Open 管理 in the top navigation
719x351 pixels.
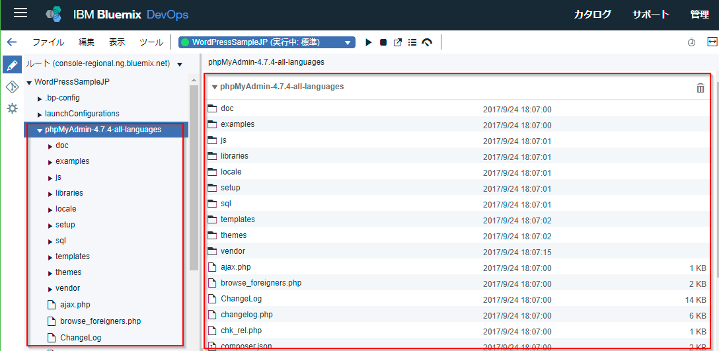pos(700,15)
